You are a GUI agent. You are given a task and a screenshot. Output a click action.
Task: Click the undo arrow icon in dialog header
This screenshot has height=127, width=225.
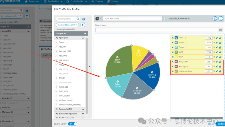221,19
